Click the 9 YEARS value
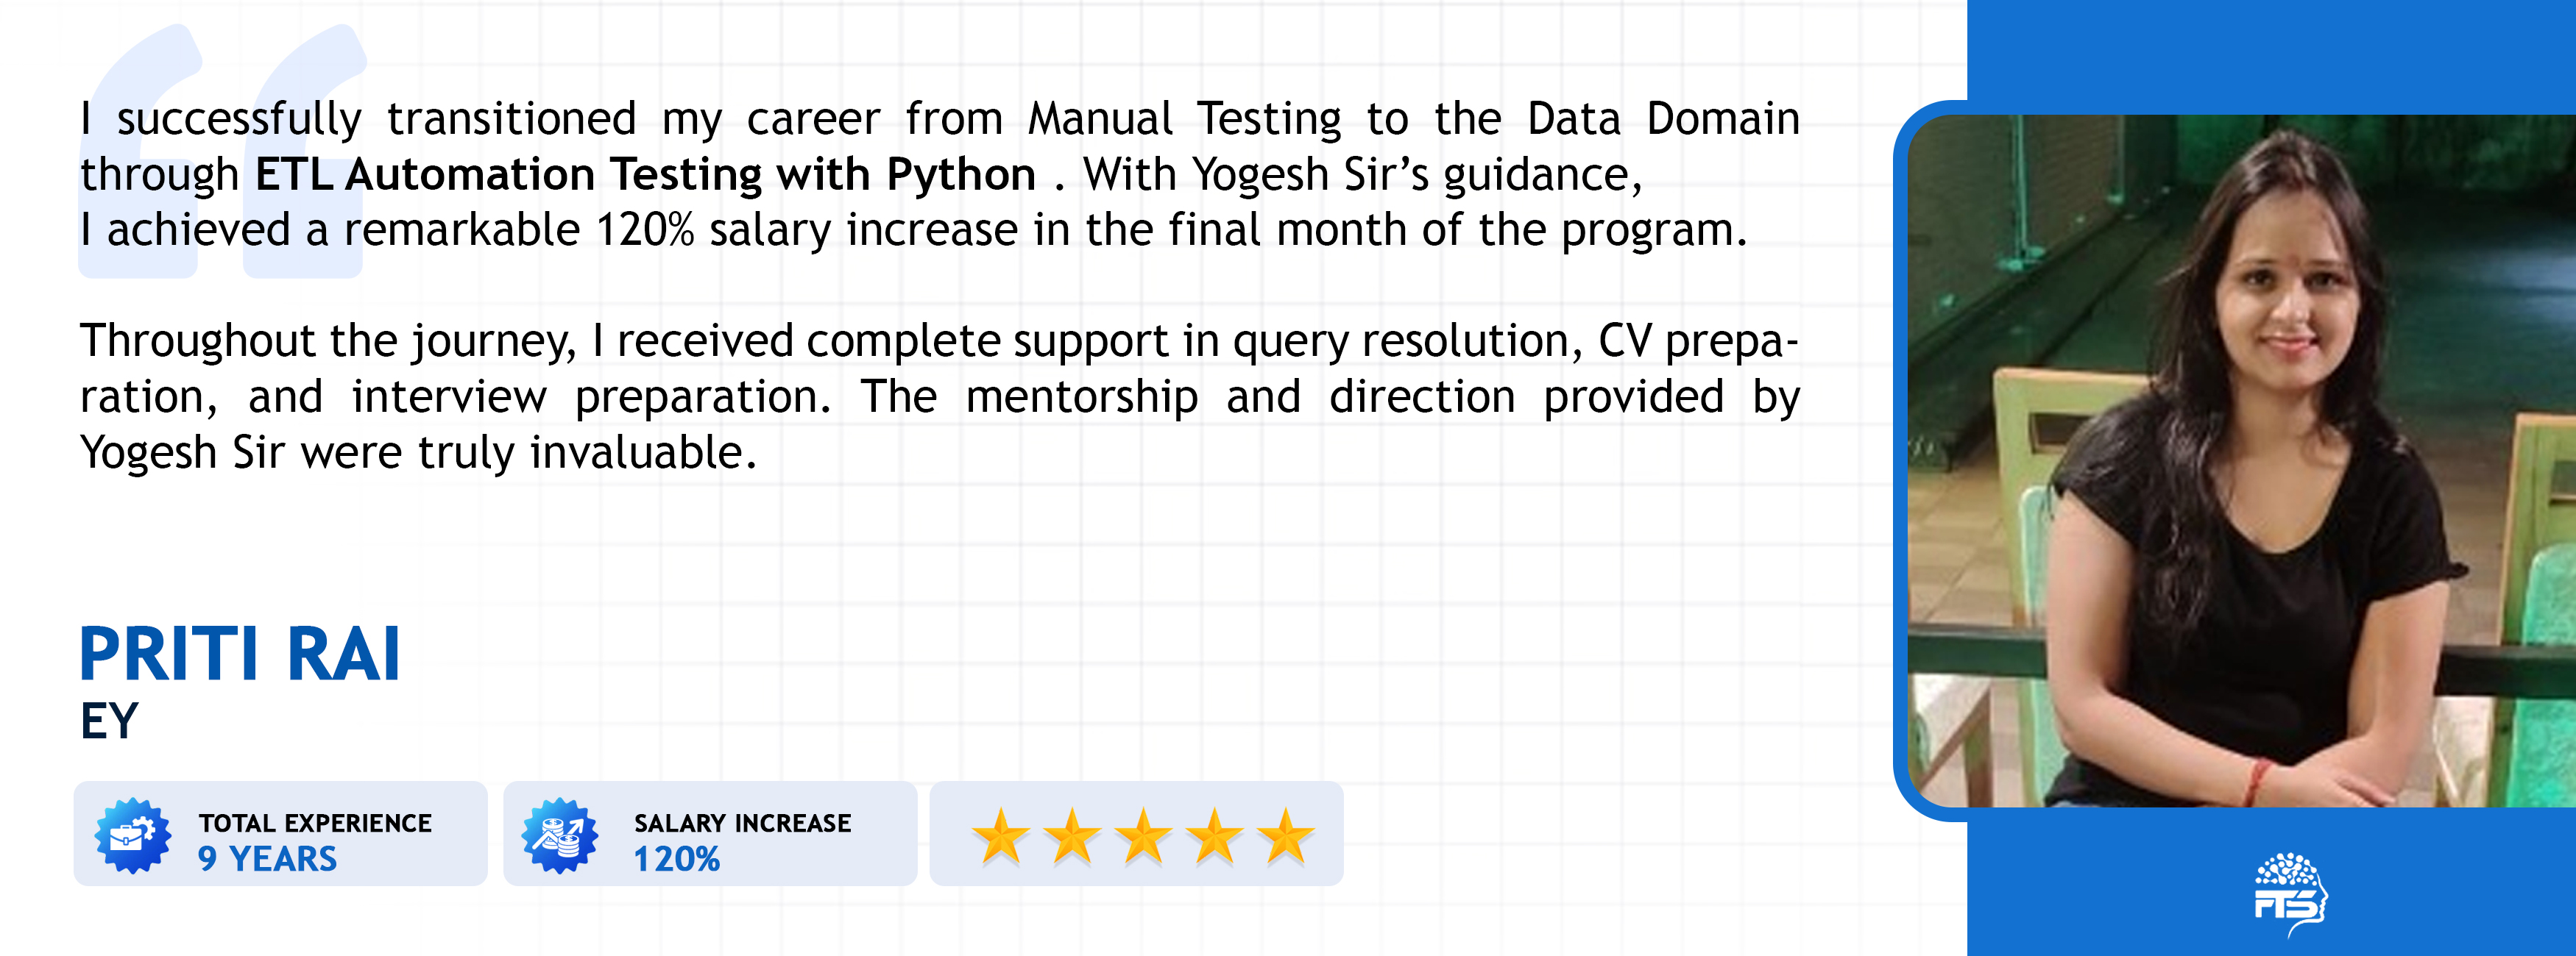 267,859
